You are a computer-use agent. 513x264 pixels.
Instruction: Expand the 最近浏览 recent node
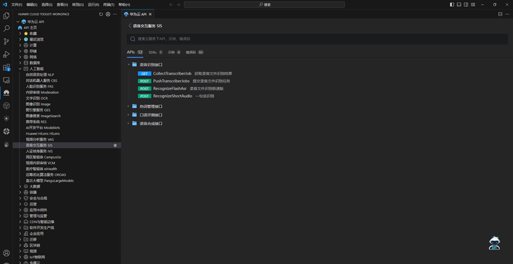[x=20, y=39]
